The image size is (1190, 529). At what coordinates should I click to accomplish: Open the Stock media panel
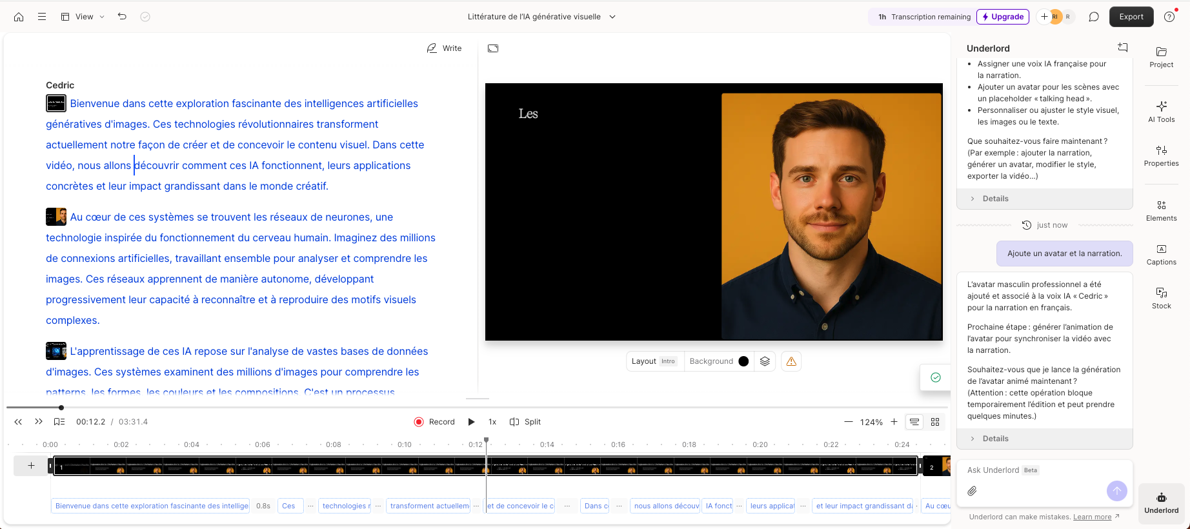click(1161, 298)
